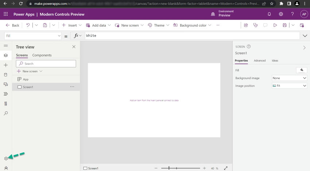Toggle the hamburger navigation menu
The height and width of the screenshot is (171, 310).
6,45
